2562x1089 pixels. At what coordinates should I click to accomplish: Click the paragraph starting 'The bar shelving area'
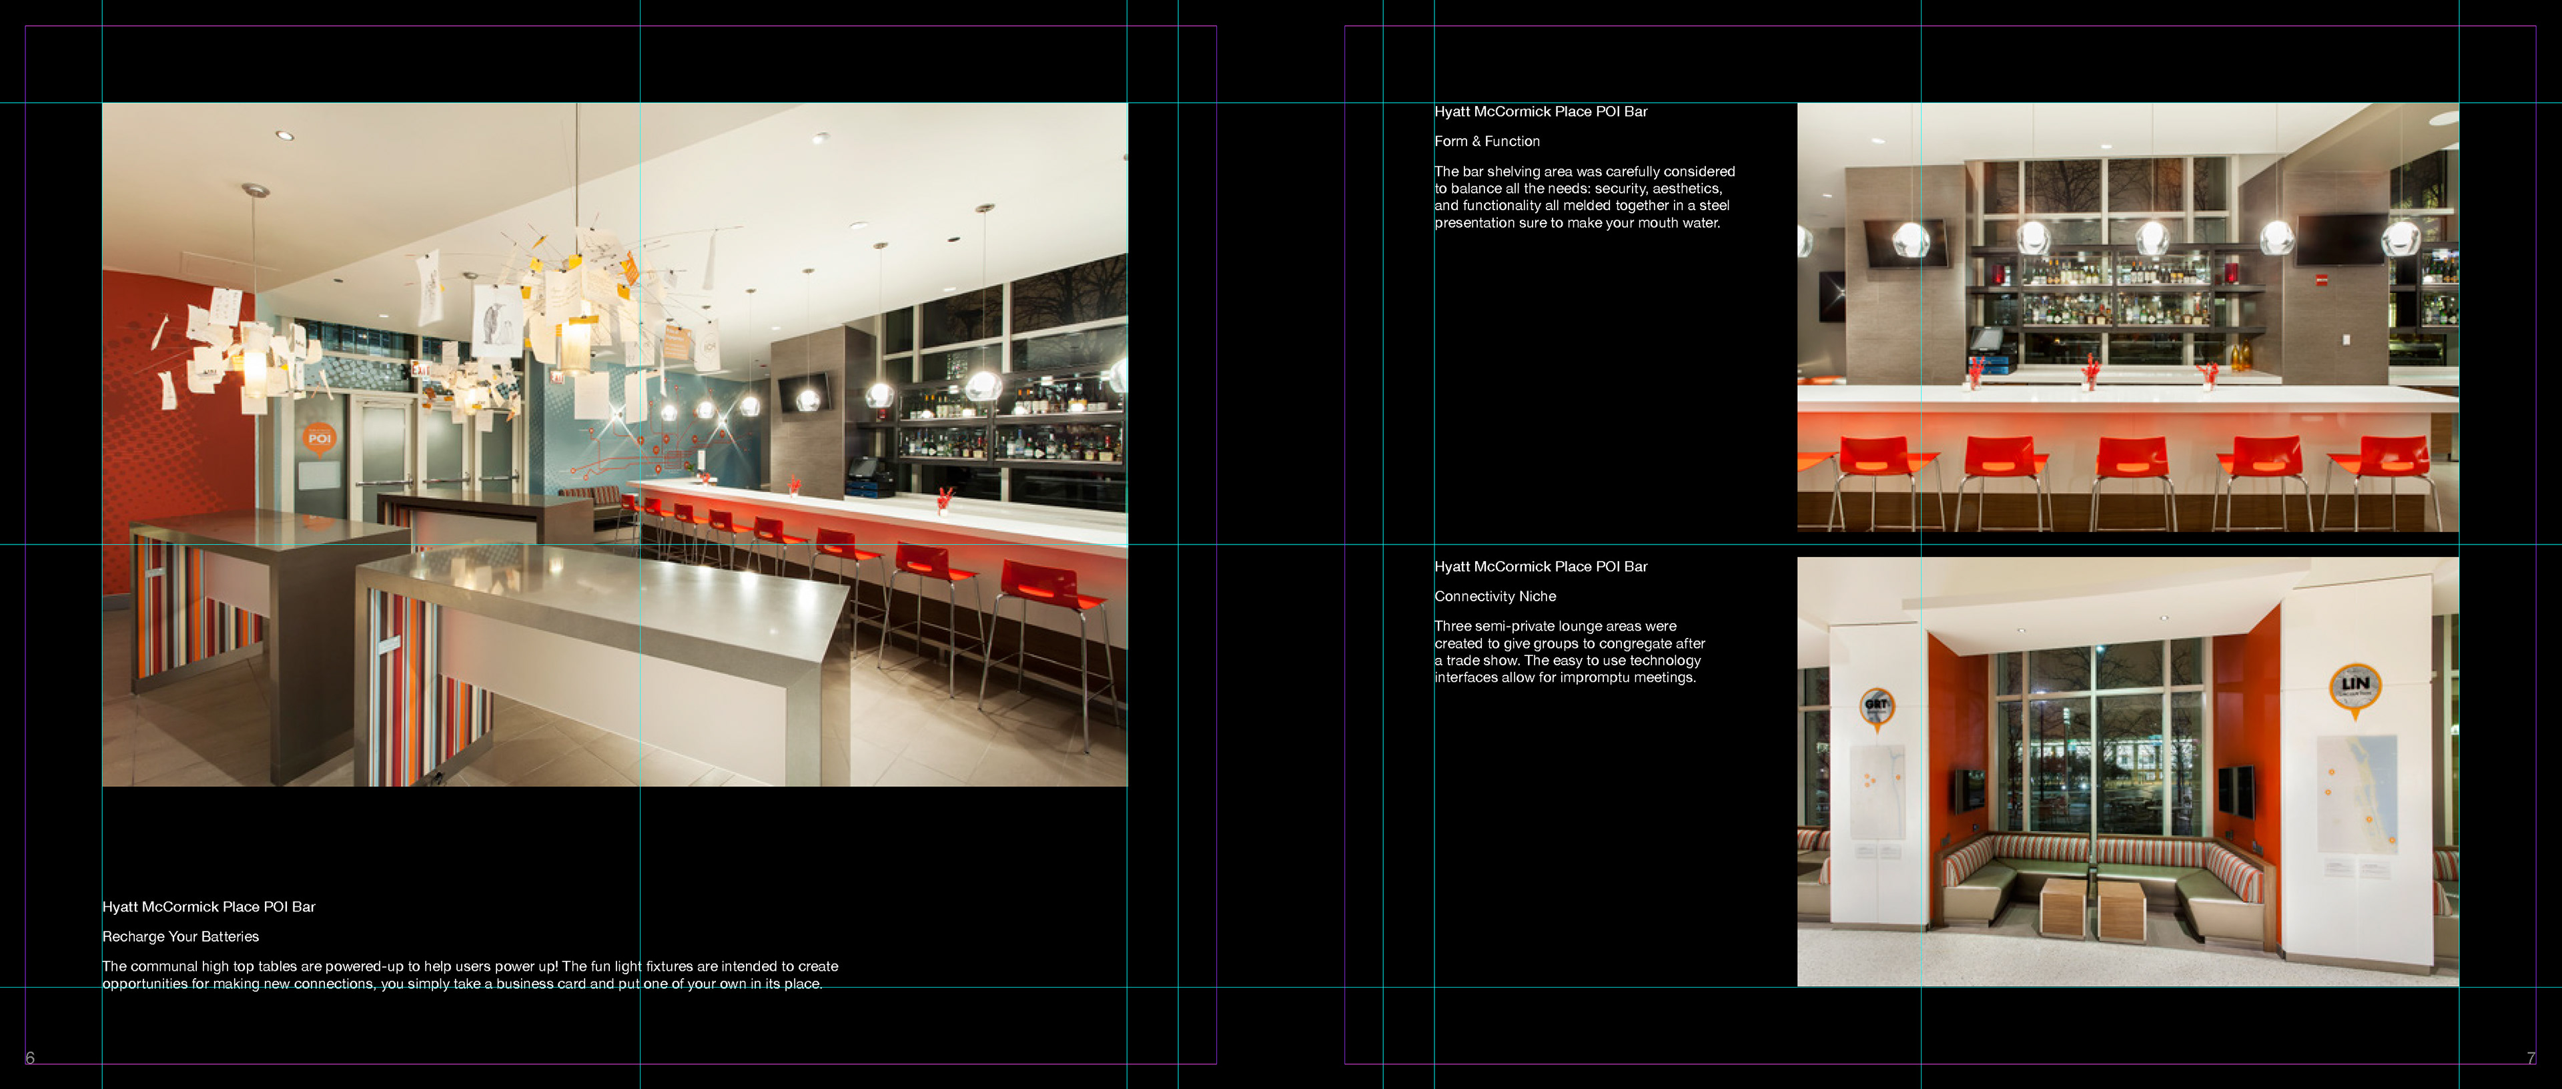click(x=1585, y=197)
